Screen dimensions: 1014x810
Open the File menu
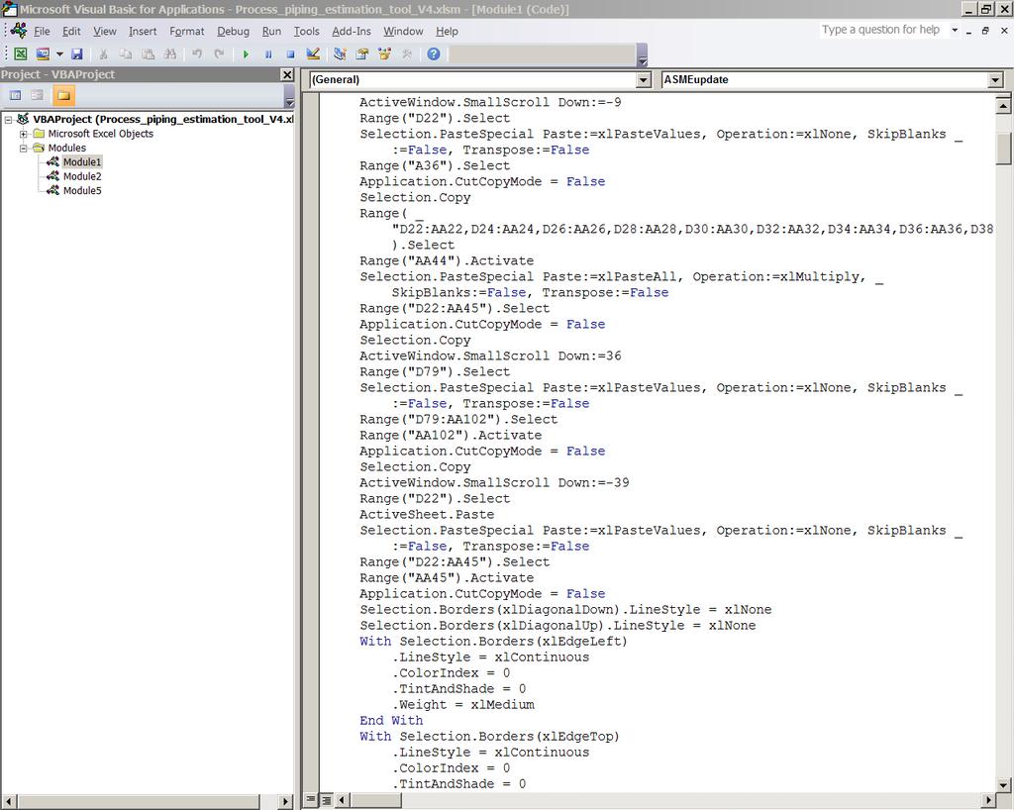42,31
